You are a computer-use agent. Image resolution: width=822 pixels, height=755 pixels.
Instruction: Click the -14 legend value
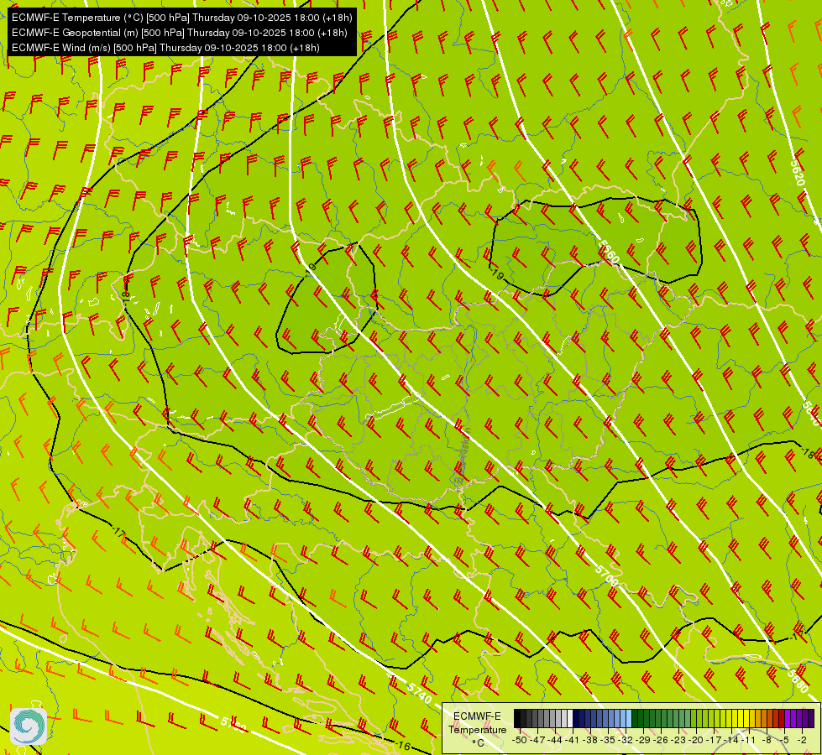[x=731, y=740]
